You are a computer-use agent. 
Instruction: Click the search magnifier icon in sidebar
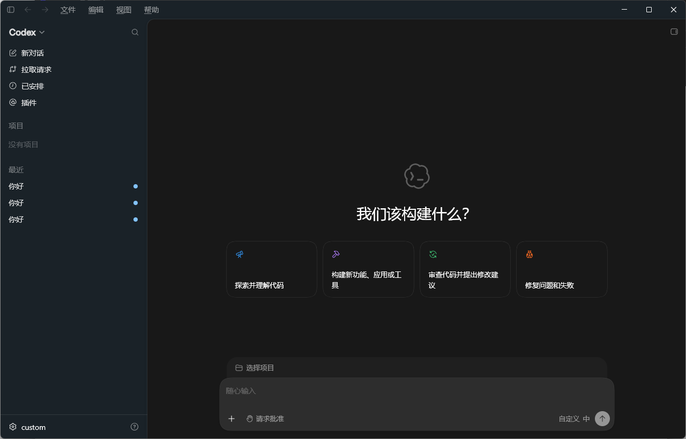(x=135, y=32)
